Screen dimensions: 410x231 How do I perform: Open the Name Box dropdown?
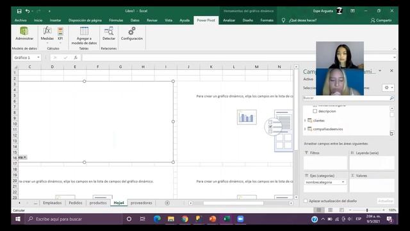tap(38, 58)
